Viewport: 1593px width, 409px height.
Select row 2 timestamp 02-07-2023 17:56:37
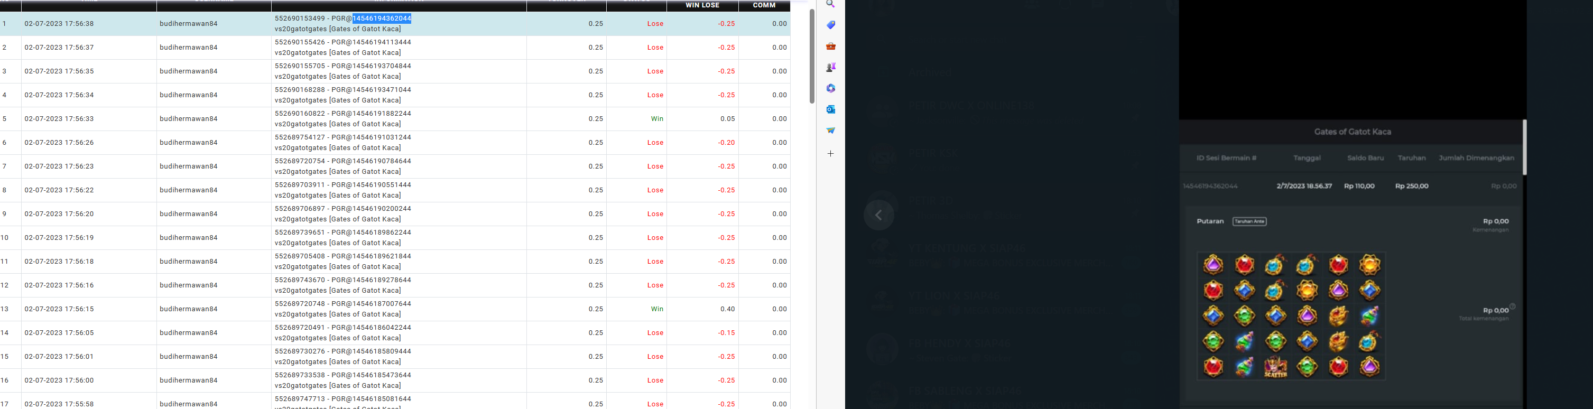tap(59, 48)
